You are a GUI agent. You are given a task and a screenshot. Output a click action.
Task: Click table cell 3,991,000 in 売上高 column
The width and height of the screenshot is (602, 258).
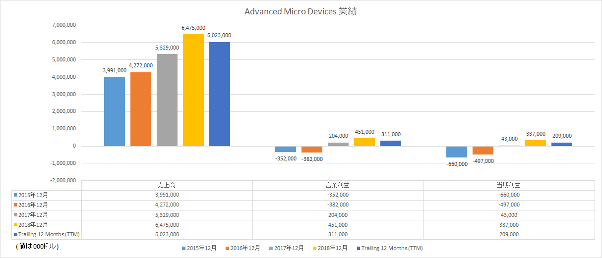[167, 195]
